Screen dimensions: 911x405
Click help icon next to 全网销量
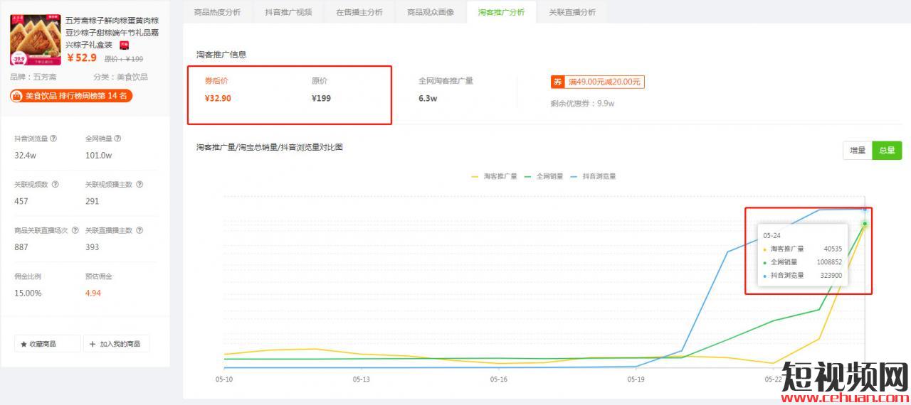tap(118, 139)
